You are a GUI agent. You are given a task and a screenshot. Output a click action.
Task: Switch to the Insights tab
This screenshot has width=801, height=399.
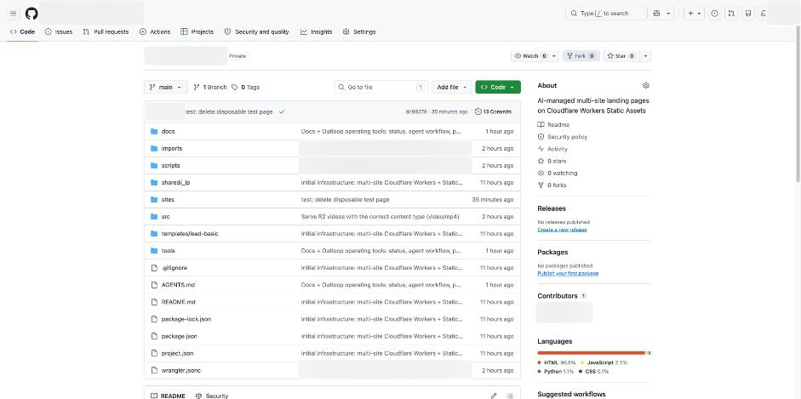[316, 31]
